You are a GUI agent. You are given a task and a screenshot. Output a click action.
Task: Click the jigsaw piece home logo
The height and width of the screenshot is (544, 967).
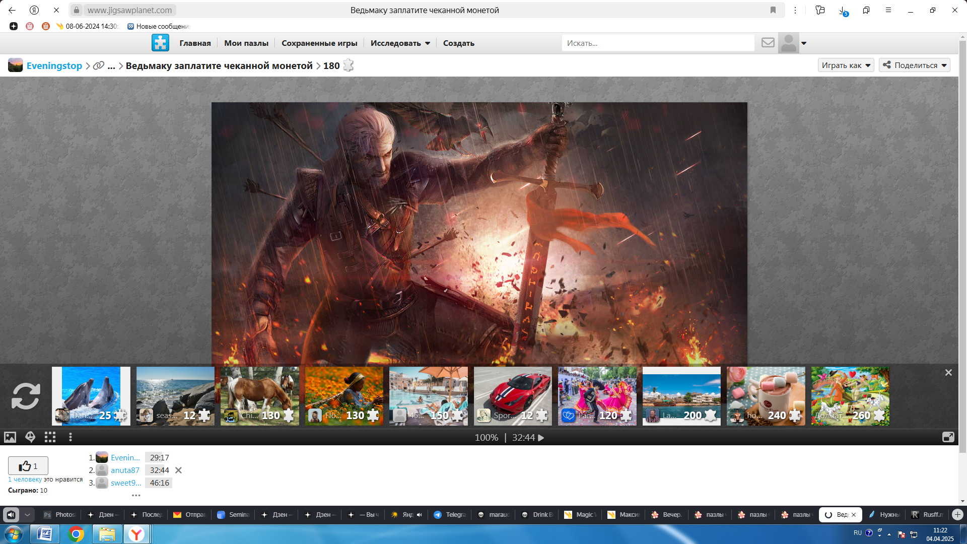(160, 43)
